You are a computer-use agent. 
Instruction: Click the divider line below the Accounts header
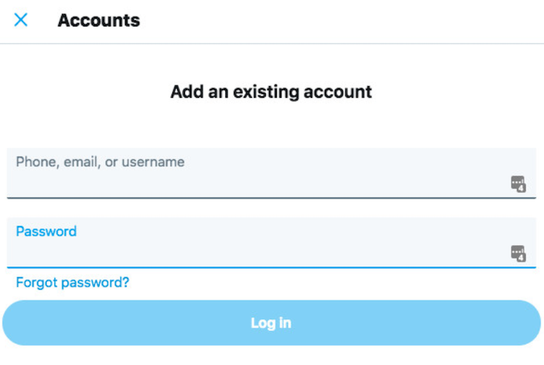(x=272, y=43)
